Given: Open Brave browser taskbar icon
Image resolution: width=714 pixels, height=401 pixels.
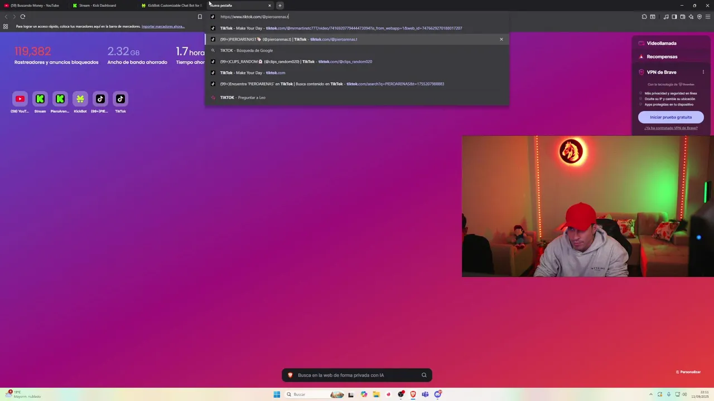Looking at the screenshot, I should 413,394.
